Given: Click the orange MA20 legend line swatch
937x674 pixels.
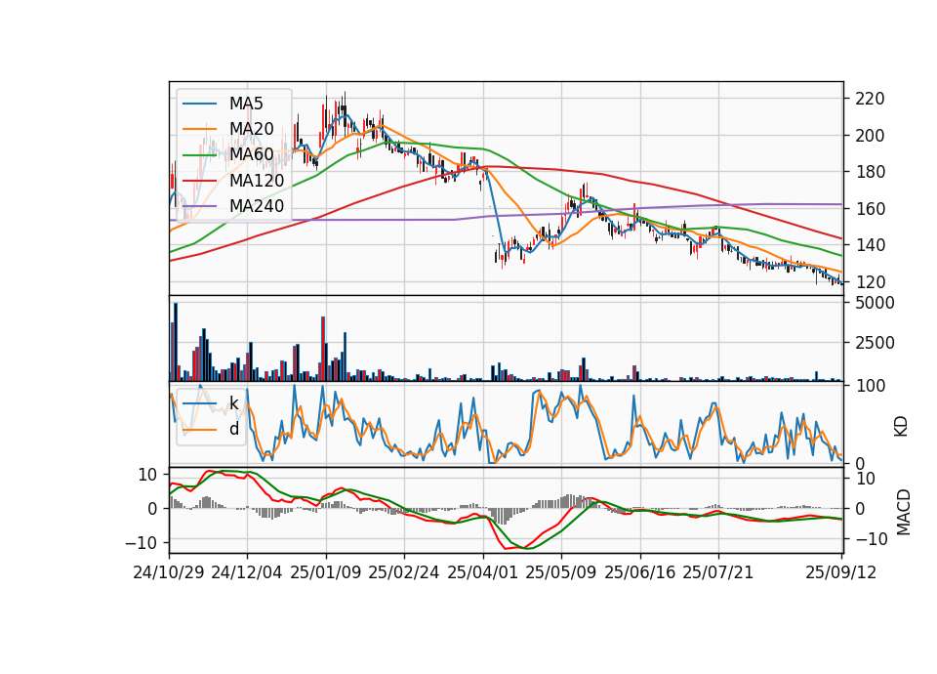Looking at the screenshot, I should coord(199,129).
